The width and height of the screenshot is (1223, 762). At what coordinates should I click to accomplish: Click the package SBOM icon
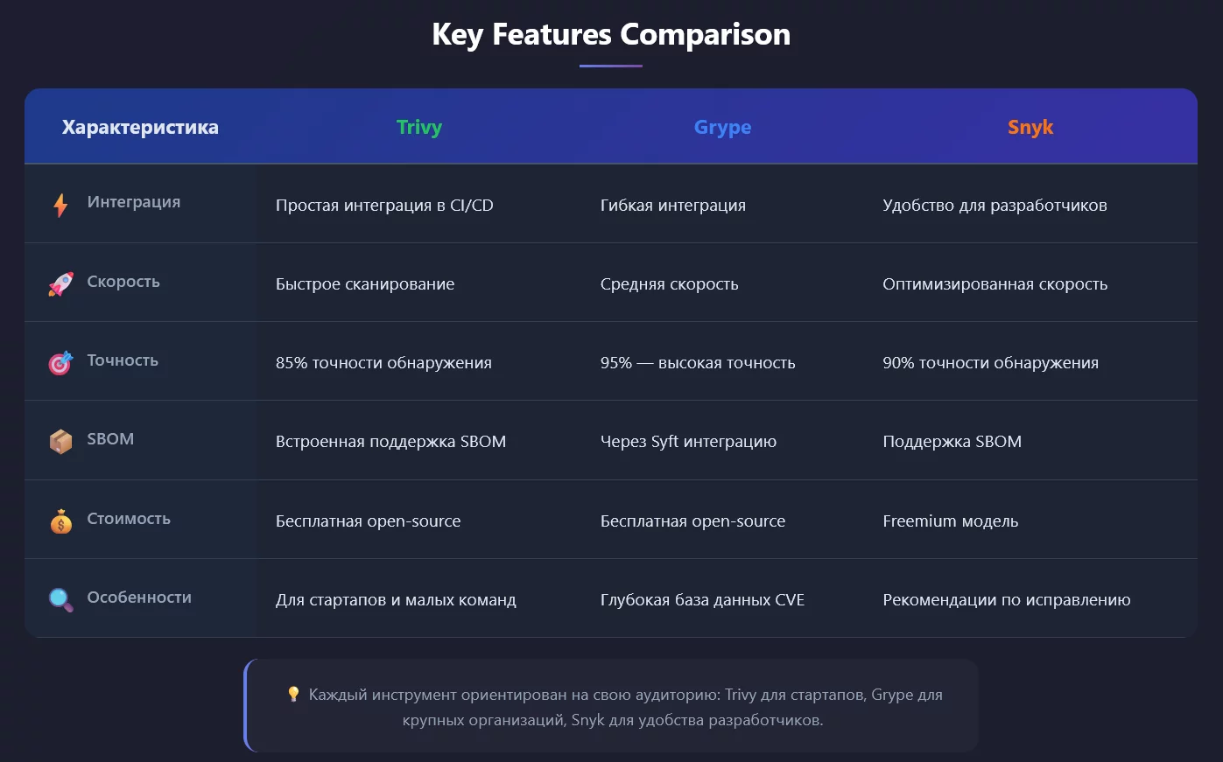click(60, 441)
